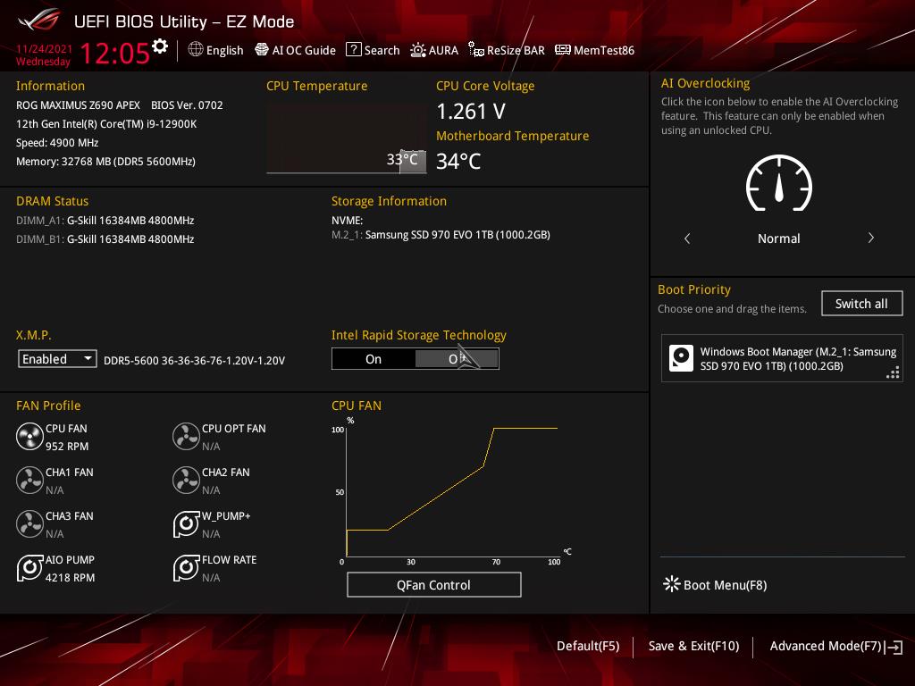Open the AI OC Guide menu
The height and width of the screenshot is (686, 915).
pyautogui.click(x=295, y=50)
